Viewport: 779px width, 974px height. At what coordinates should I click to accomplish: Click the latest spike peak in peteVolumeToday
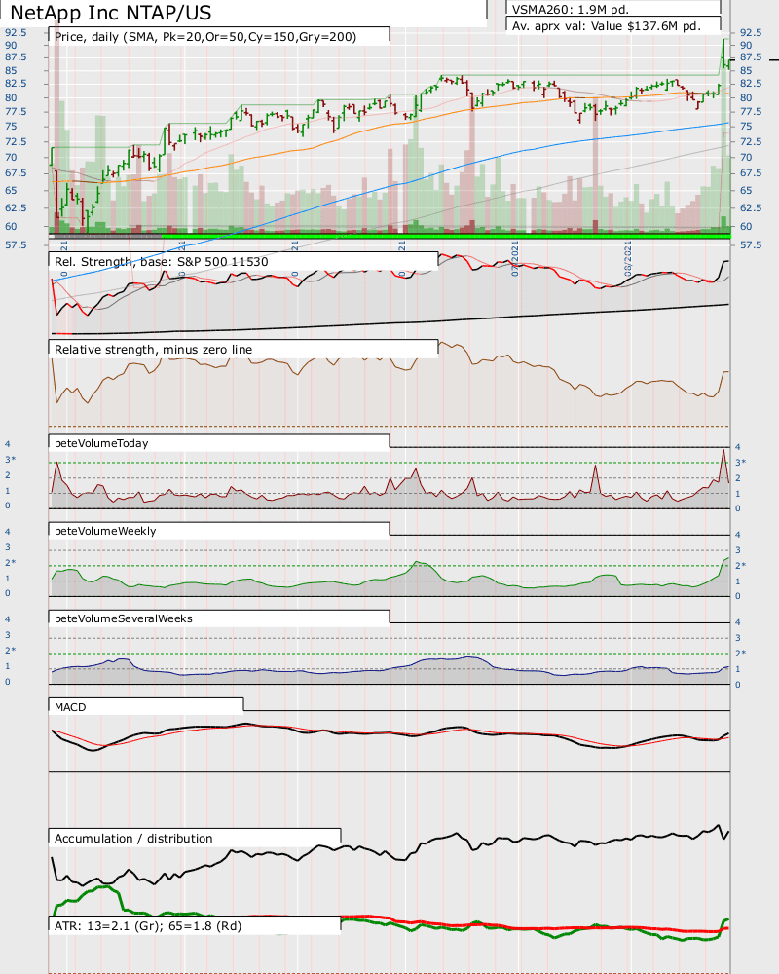(x=723, y=451)
